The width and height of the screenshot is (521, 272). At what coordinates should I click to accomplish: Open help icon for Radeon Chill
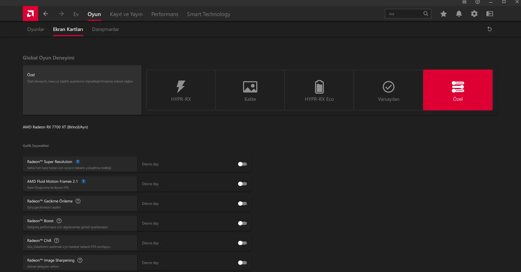pyautogui.click(x=57, y=240)
